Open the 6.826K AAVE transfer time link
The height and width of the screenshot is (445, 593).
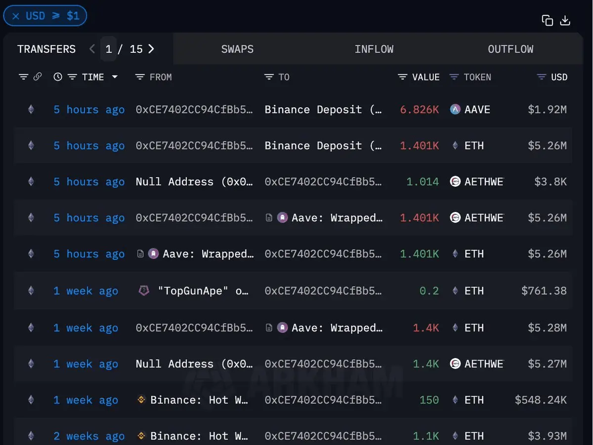tap(89, 110)
